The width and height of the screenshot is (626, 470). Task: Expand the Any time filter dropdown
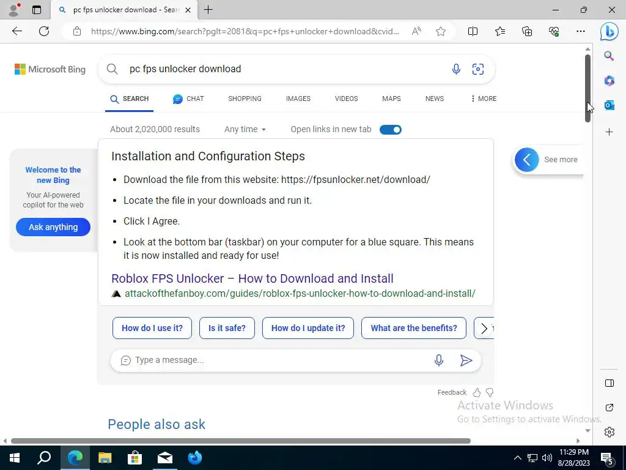tap(245, 130)
